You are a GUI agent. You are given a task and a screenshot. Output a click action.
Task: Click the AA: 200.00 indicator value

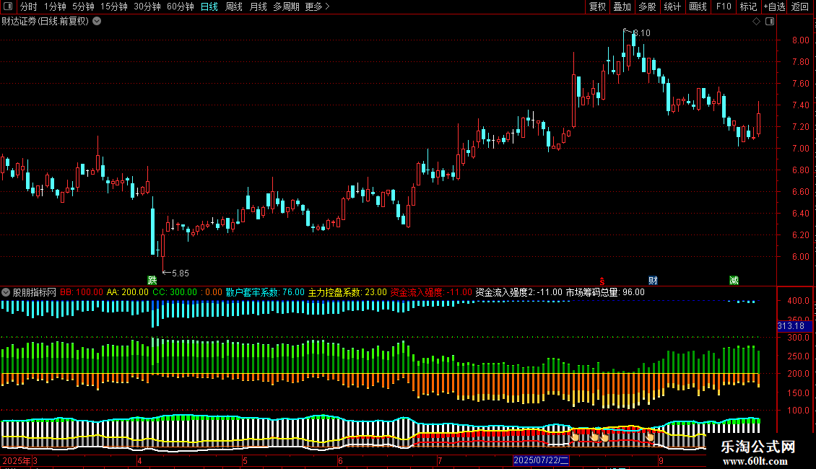(128, 292)
